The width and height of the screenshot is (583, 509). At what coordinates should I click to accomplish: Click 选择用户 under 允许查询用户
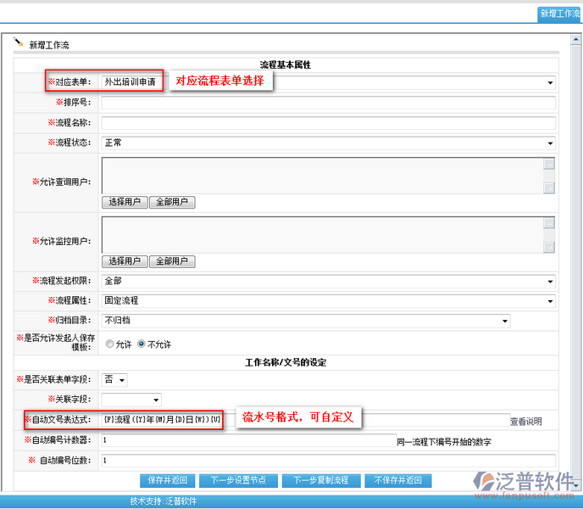point(125,202)
